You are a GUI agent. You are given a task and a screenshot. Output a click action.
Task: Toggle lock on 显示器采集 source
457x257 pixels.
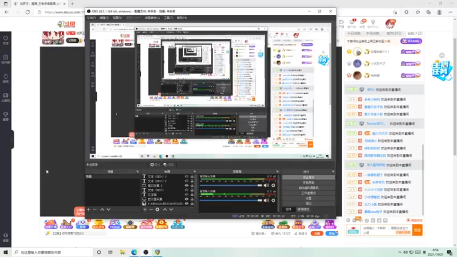pos(192,199)
